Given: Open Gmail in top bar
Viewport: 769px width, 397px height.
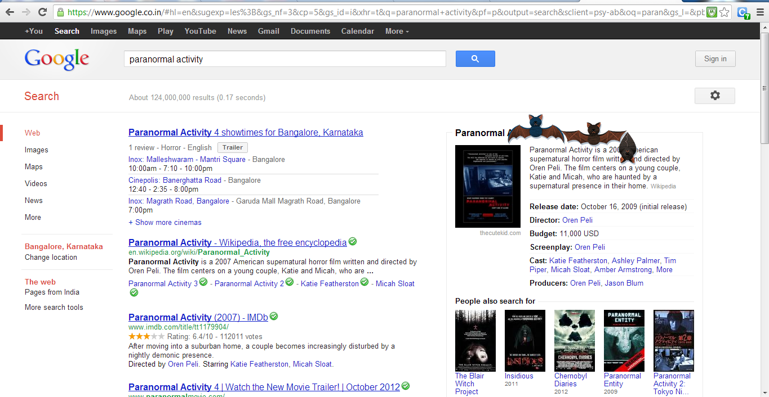Looking at the screenshot, I should coord(269,31).
